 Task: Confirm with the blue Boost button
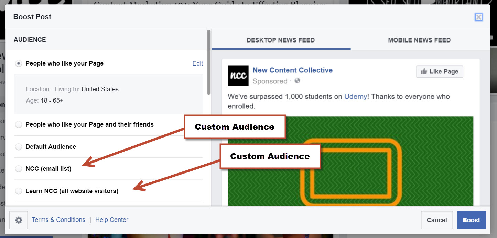coord(471,220)
